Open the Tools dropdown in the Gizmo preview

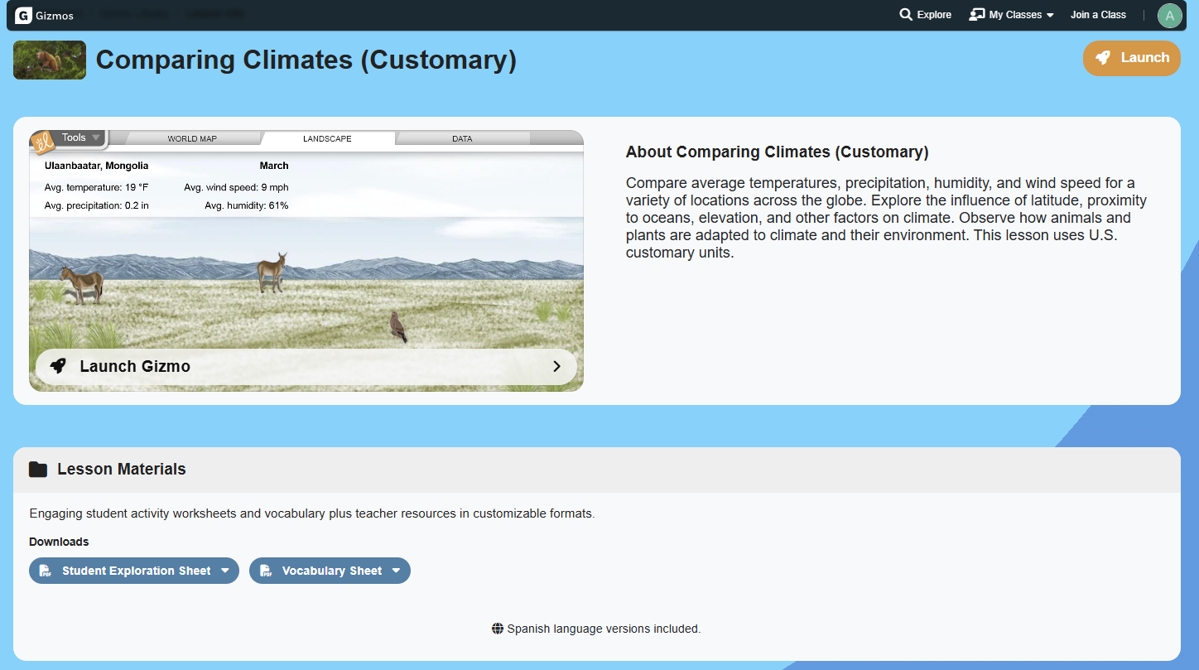(x=80, y=137)
